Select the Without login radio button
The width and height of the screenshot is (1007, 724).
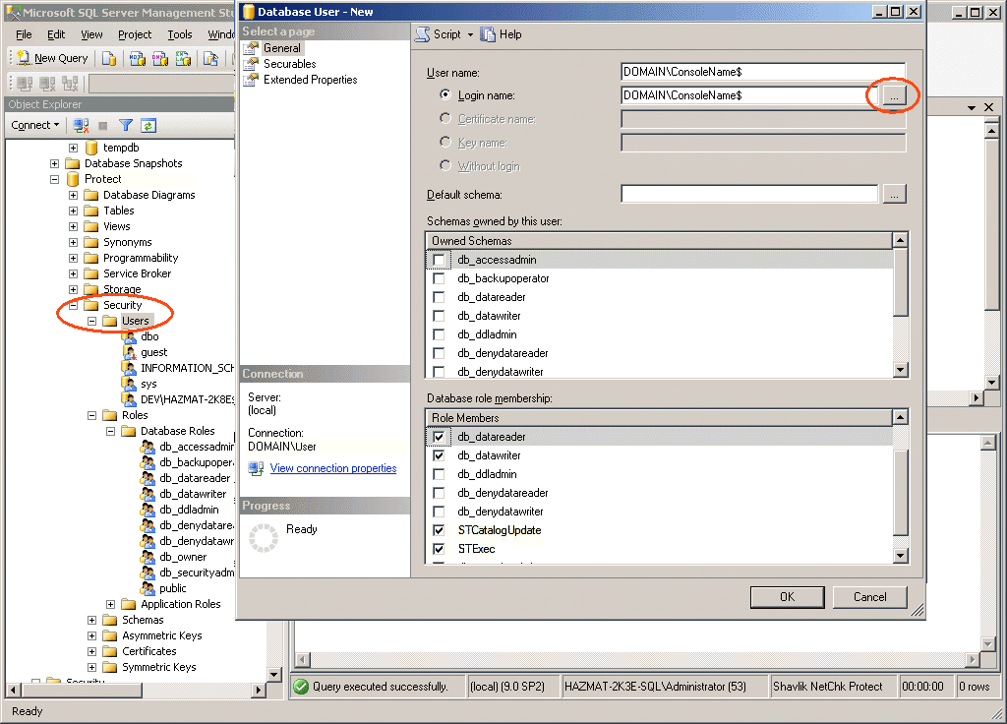[445, 165]
